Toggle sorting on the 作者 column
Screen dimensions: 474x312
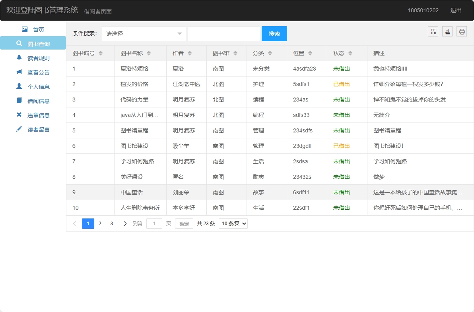190,53
